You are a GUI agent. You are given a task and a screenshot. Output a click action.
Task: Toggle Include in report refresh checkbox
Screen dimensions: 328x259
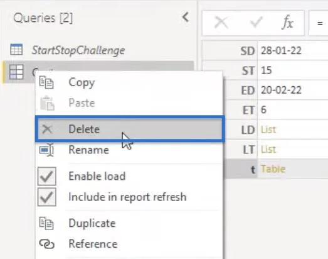click(47, 197)
